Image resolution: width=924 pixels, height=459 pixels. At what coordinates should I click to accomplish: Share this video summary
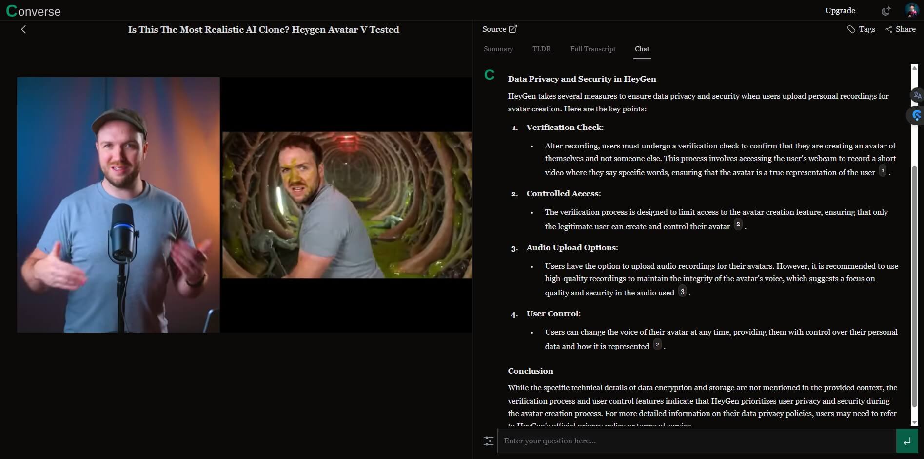(x=901, y=29)
